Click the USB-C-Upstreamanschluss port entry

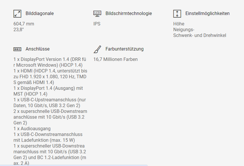49,100
